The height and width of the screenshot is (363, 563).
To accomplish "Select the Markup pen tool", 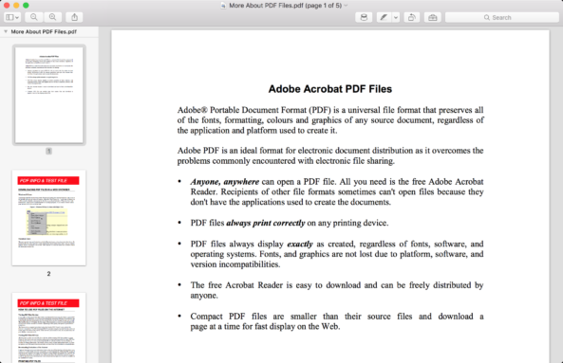I will [x=384, y=17].
